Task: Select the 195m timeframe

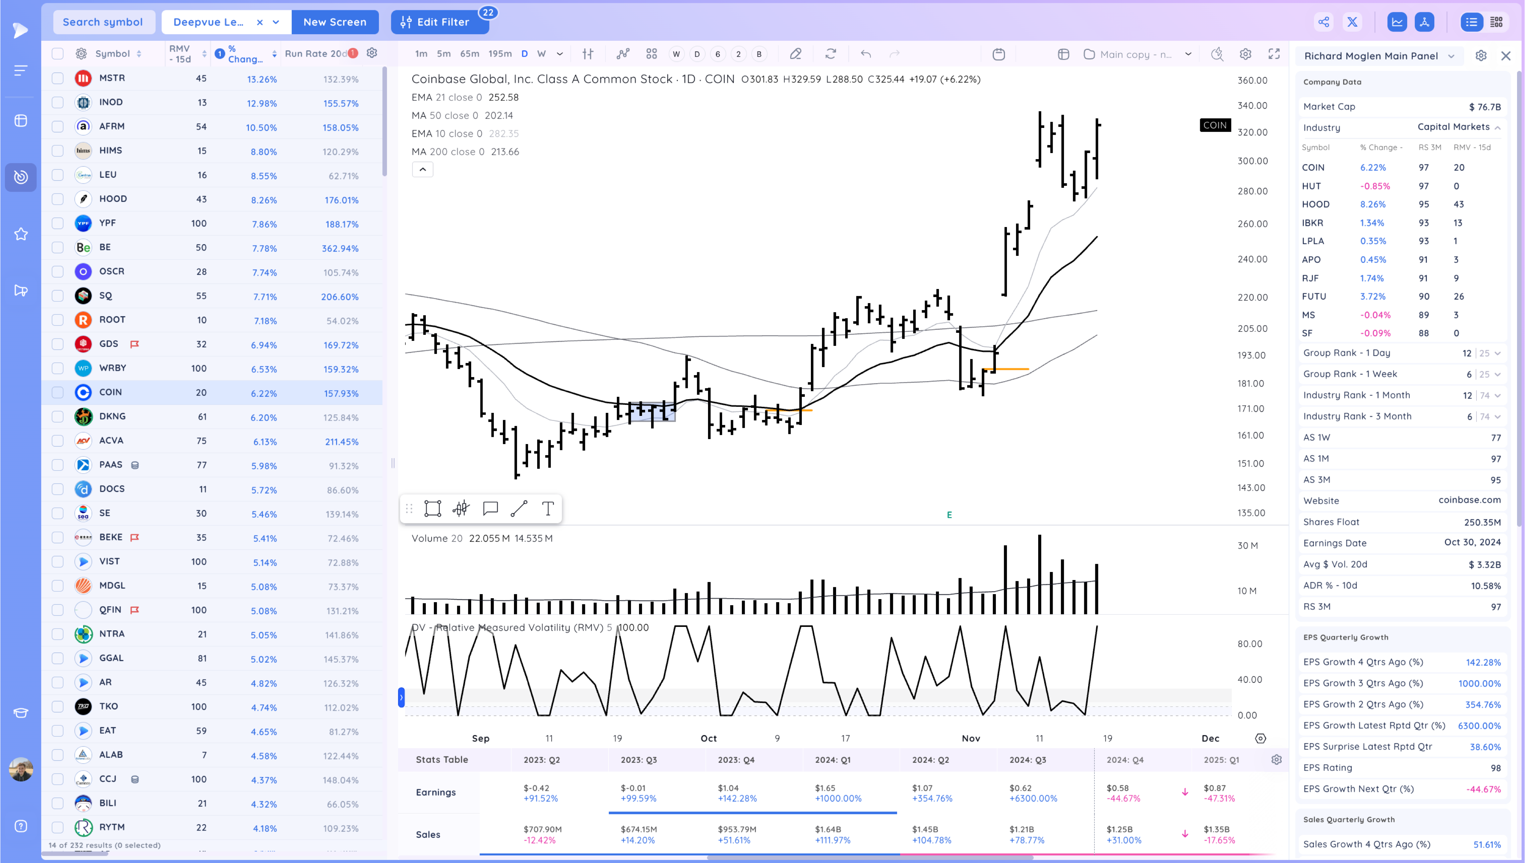Action: point(499,54)
